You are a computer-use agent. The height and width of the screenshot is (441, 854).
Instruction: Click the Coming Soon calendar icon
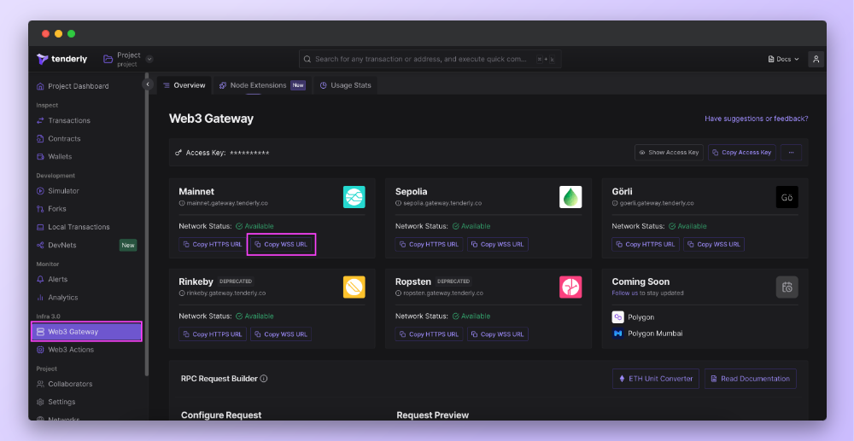coord(787,287)
